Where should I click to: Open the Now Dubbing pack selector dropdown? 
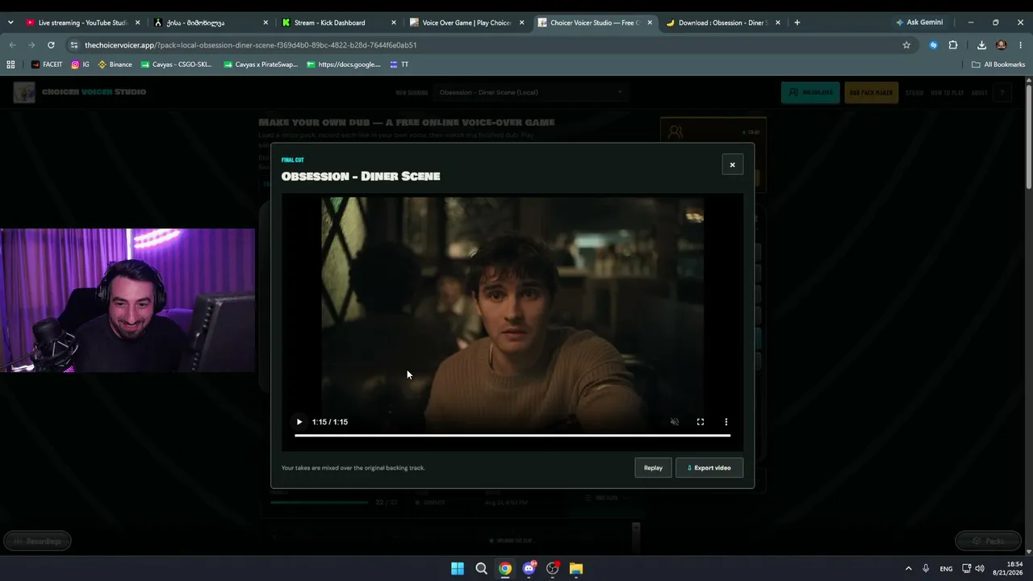[x=533, y=92]
